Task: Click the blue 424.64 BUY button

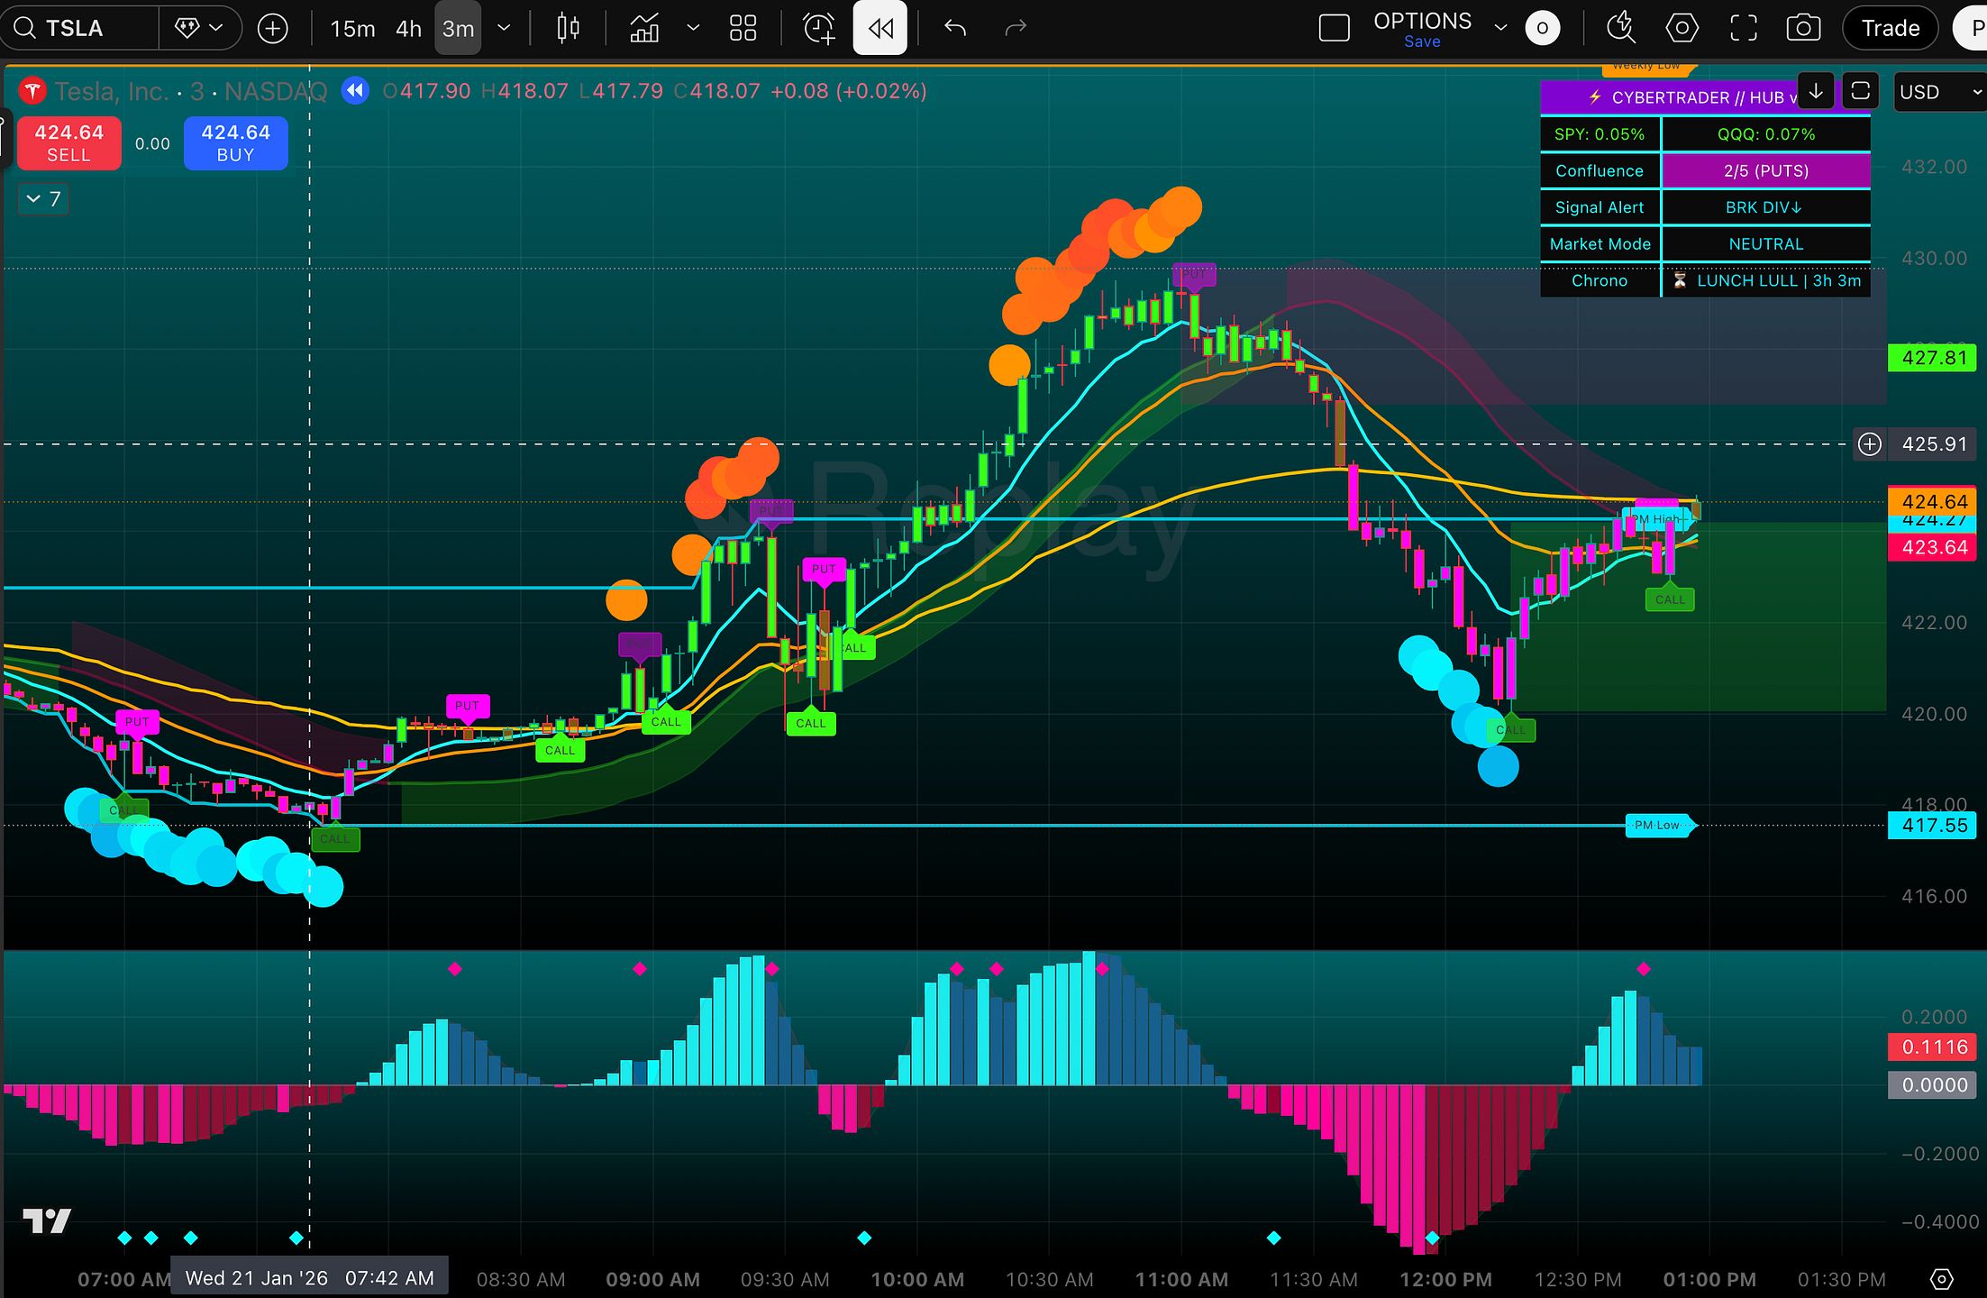Action: pos(235,143)
